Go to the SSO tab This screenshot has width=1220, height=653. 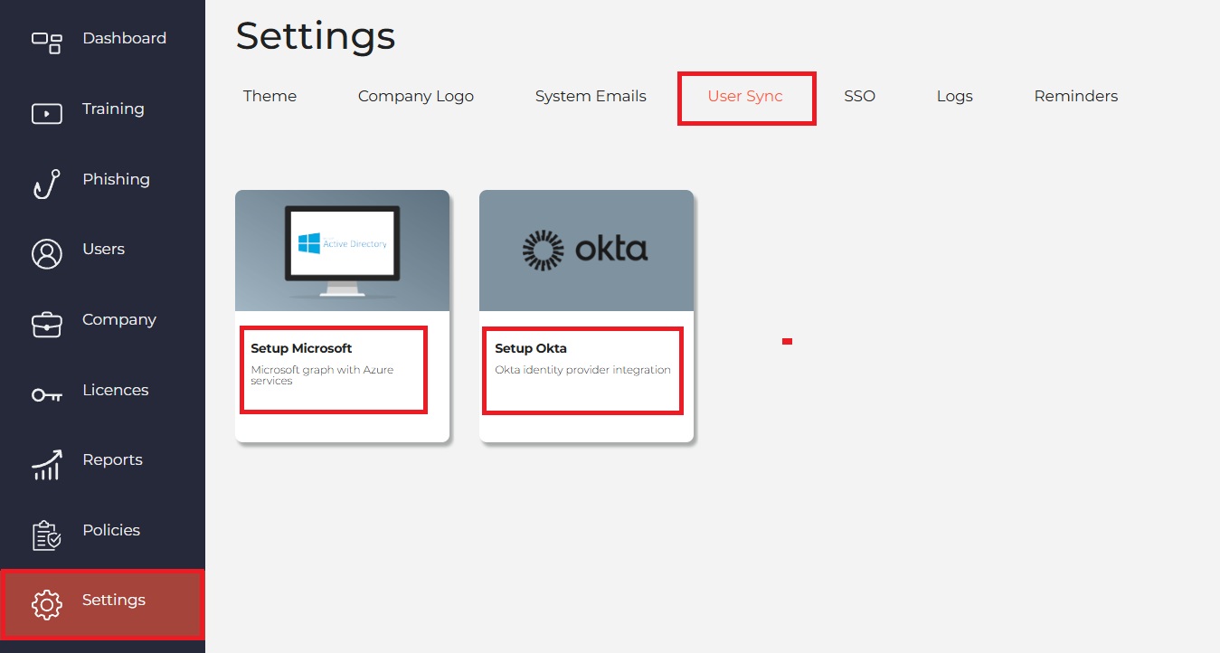pos(859,96)
